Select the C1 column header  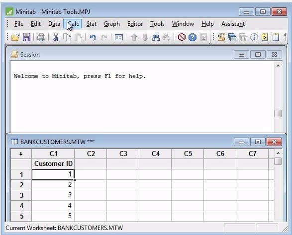[x=53, y=154]
